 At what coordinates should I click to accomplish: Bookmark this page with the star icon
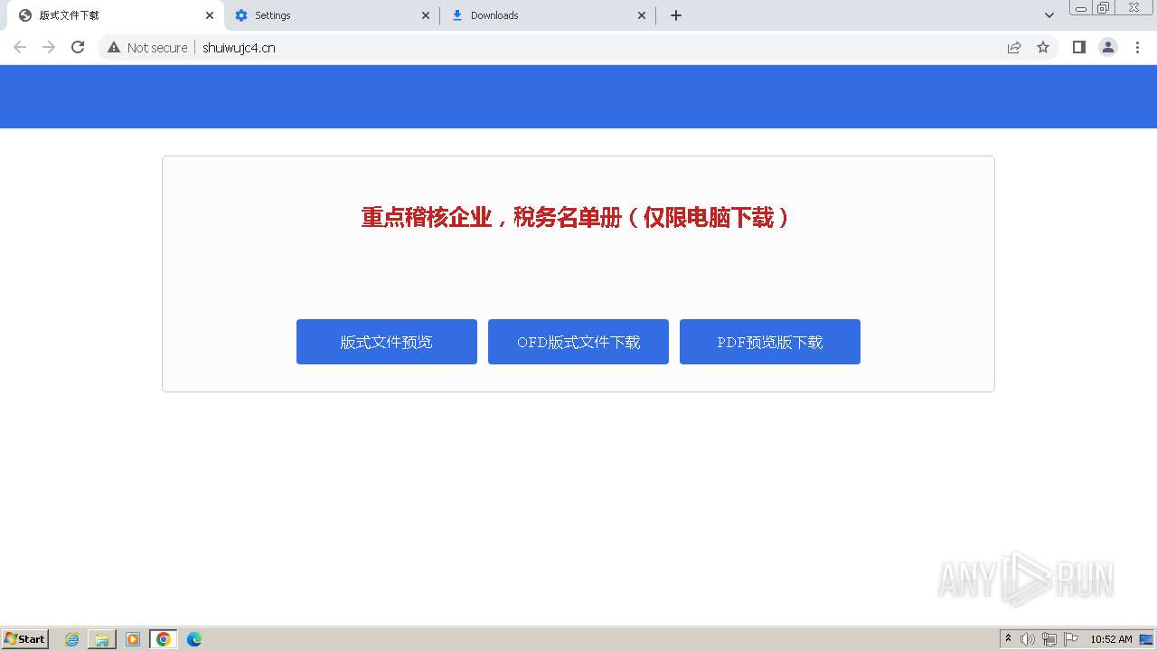coord(1043,47)
